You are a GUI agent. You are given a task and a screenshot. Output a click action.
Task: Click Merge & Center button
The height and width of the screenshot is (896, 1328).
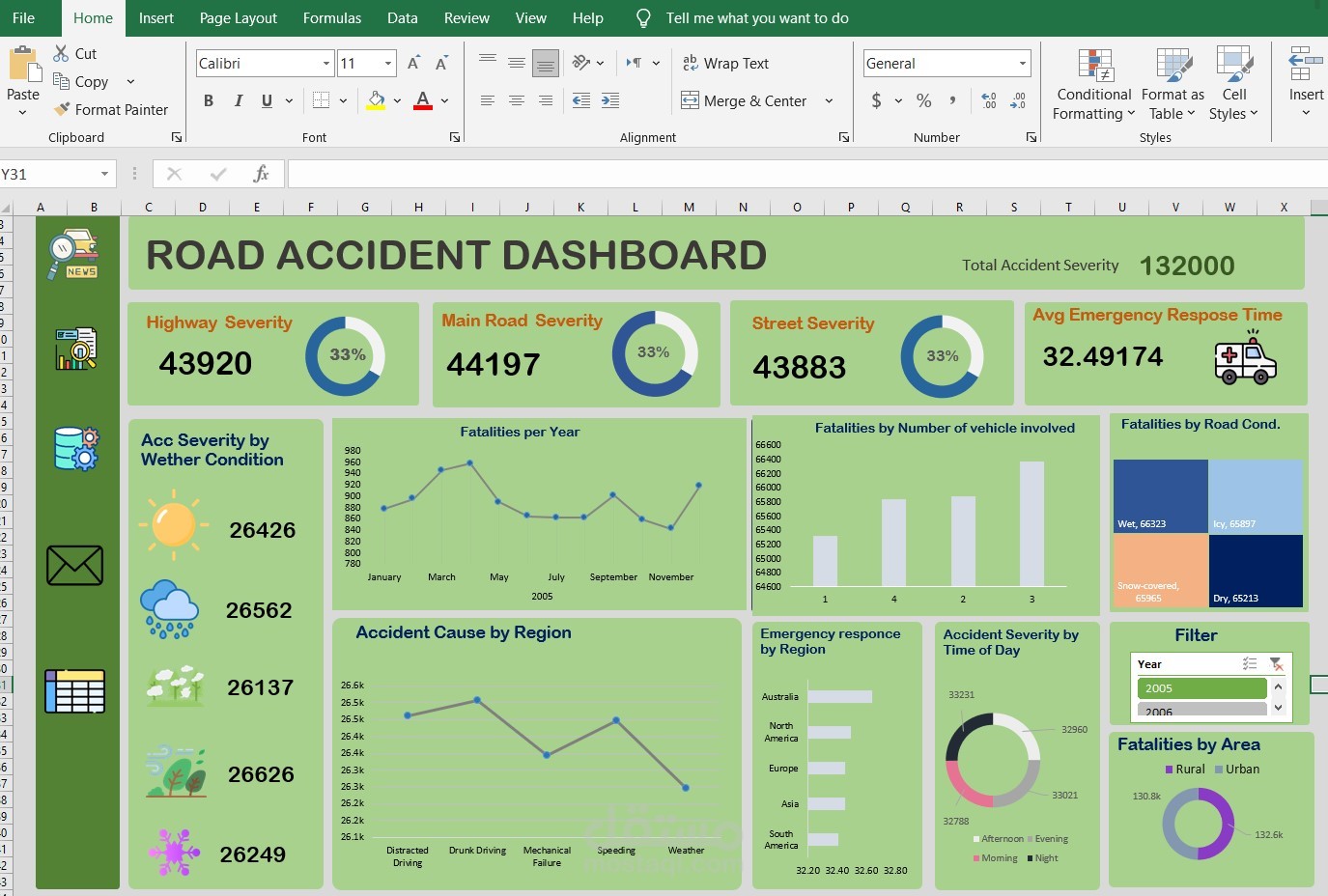(744, 100)
